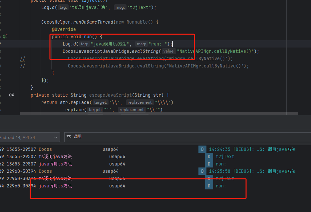Click usap64 on first Cocos row
311x212 pixels.
pos(111,149)
